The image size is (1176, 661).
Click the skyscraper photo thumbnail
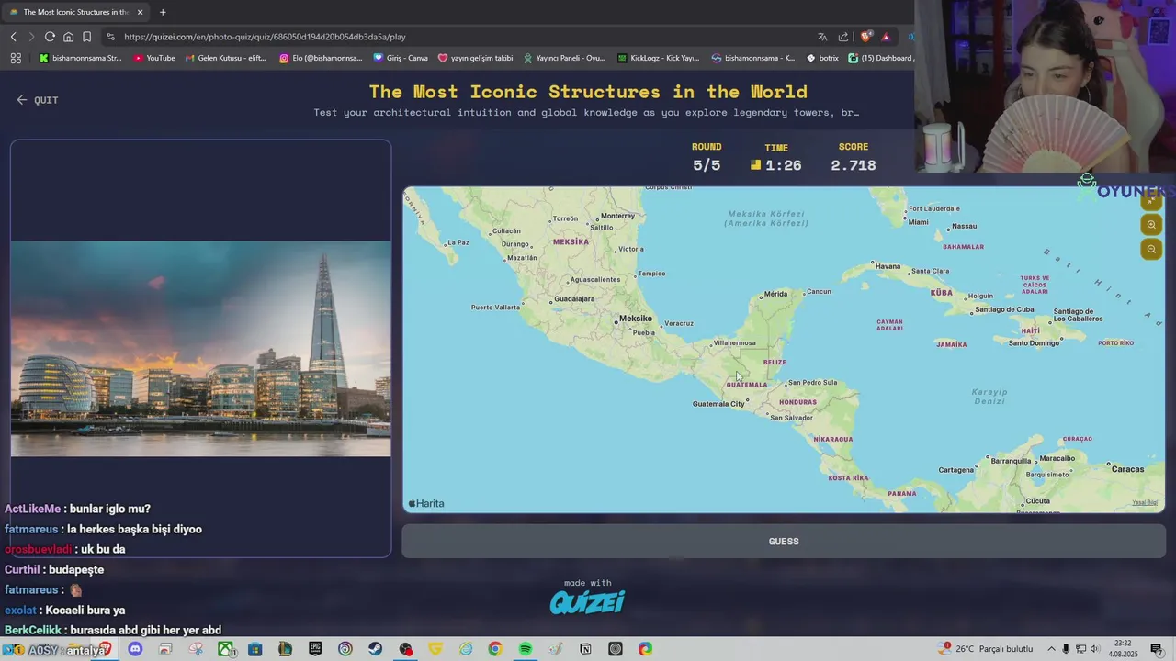pos(201,349)
